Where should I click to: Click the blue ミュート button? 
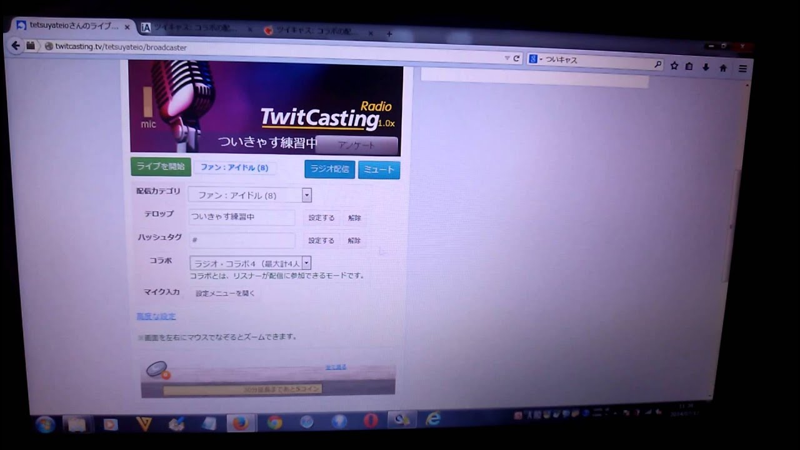[379, 169]
